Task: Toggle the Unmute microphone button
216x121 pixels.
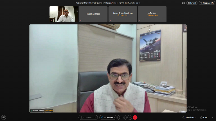Action: (x=86, y=117)
